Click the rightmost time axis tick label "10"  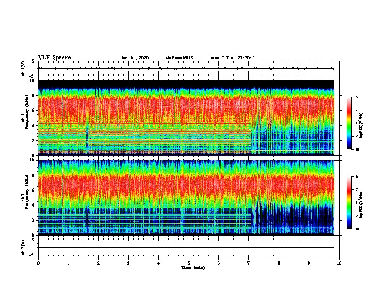pos(339,263)
